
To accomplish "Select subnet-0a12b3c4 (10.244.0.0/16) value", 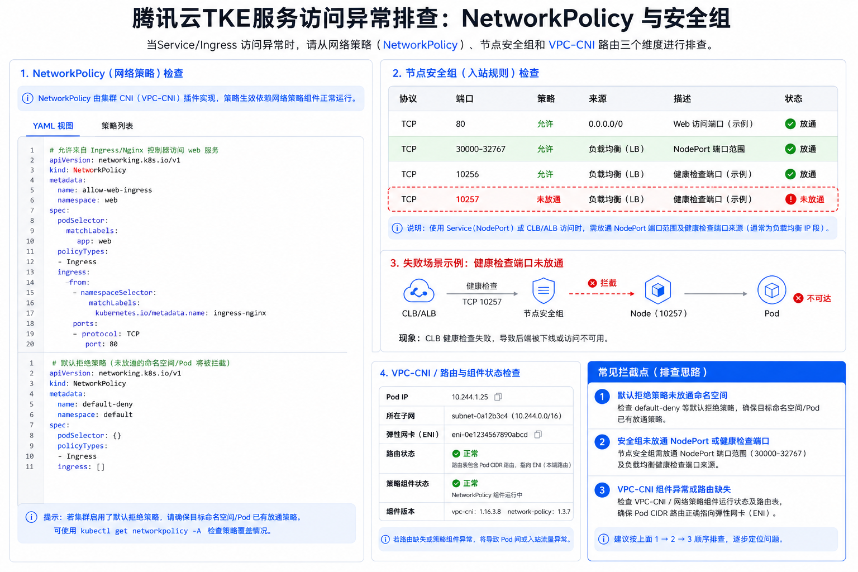I will [x=507, y=416].
